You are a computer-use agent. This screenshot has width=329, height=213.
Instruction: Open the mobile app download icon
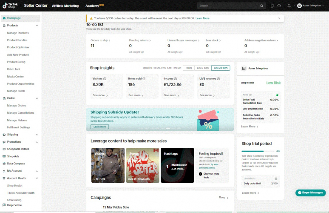[272, 6]
